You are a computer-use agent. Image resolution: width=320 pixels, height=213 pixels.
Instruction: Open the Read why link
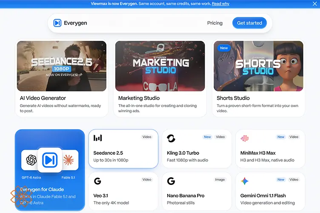pyautogui.click(x=220, y=4)
